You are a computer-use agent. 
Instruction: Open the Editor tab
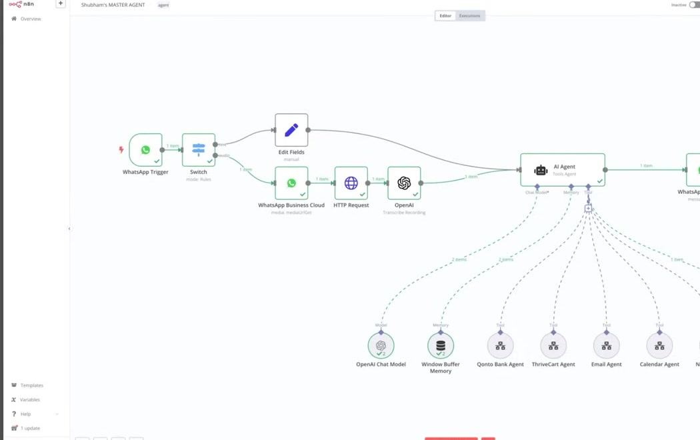pos(445,15)
